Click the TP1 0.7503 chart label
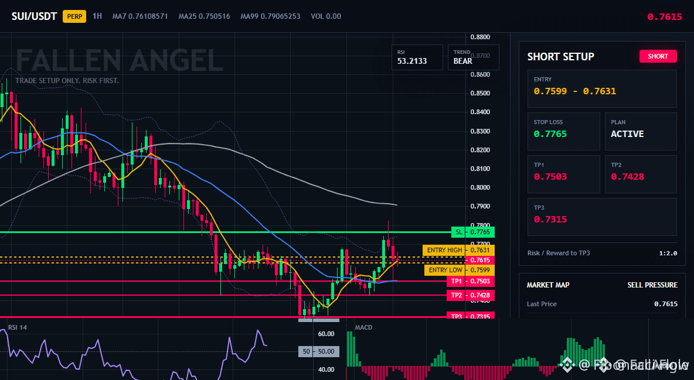Viewport: 694px width, 380px height. [x=471, y=282]
